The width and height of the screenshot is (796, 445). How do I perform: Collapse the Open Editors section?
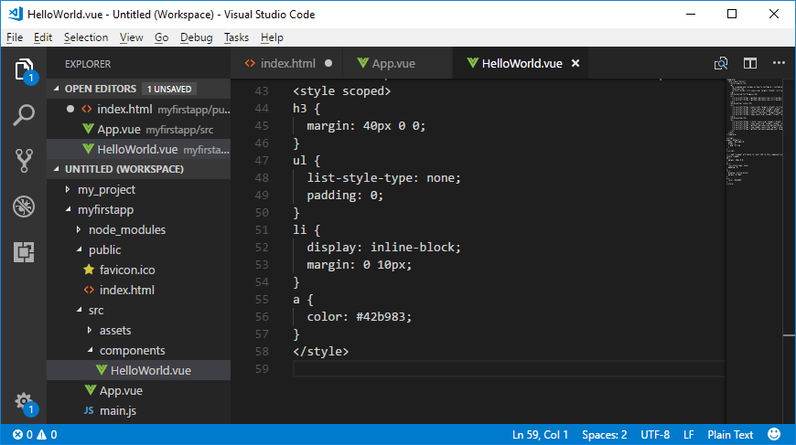[x=57, y=89]
